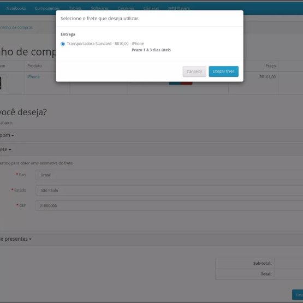Click the iPhone product thumbnail image

pyautogui.click(x=3, y=83)
